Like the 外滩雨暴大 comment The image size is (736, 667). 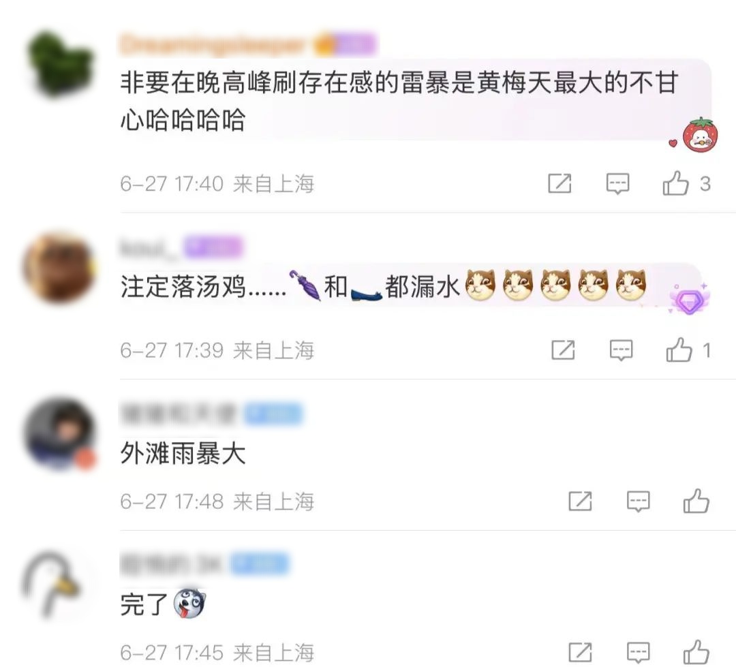pyautogui.click(x=696, y=501)
